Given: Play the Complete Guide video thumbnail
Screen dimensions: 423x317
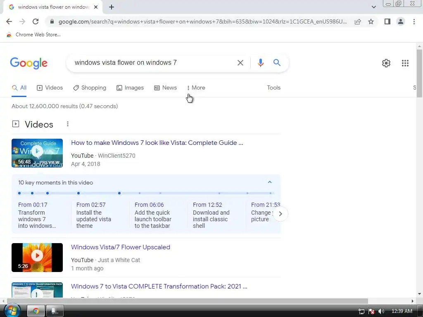Looking at the screenshot, I should tap(37, 153).
